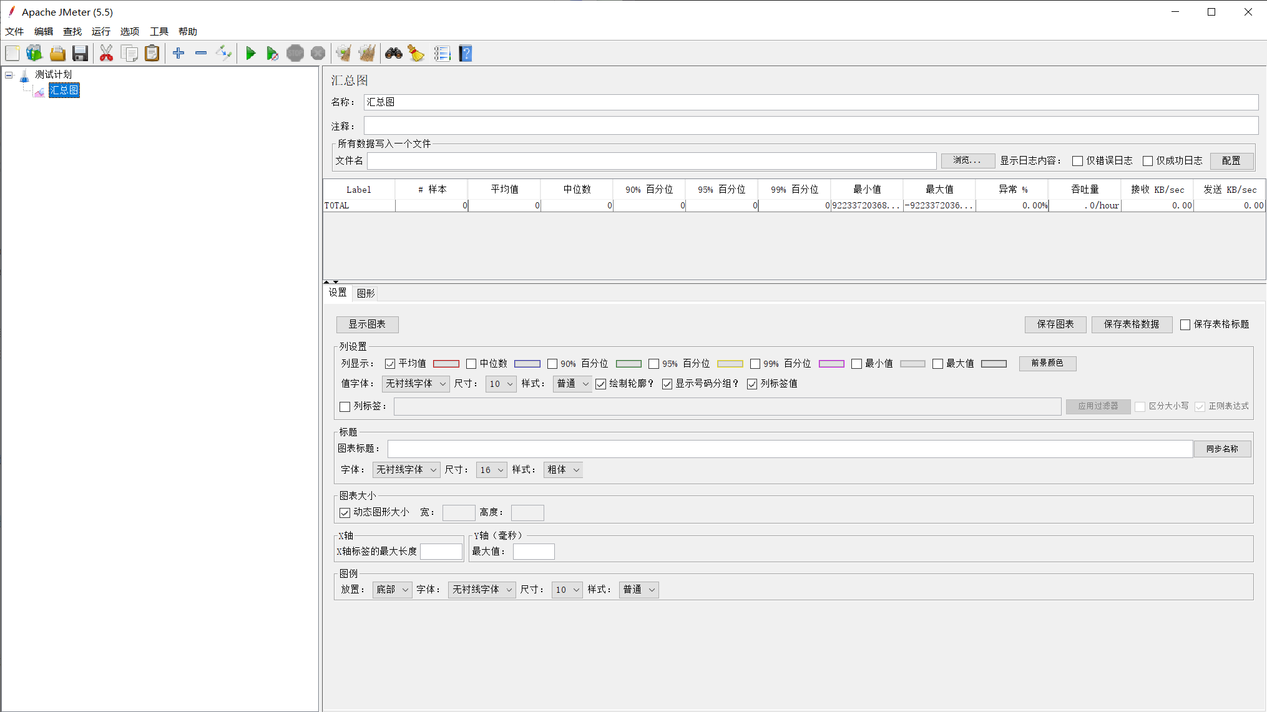Click the 显示图表 button
Image resolution: width=1267 pixels, height=712 pixels.
(x=367, y=324)
